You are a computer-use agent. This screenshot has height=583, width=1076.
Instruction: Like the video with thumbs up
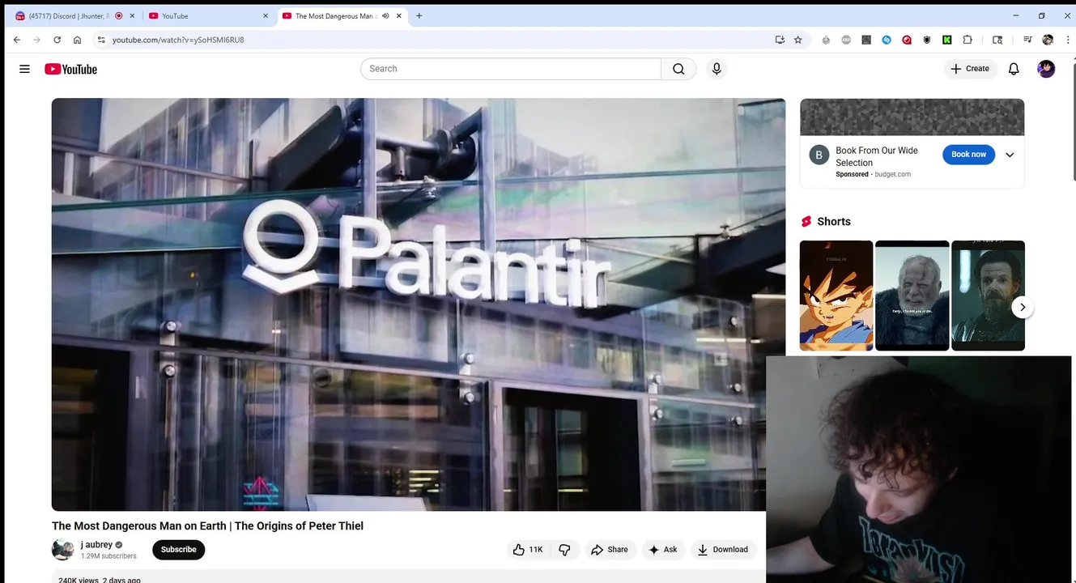527,550
